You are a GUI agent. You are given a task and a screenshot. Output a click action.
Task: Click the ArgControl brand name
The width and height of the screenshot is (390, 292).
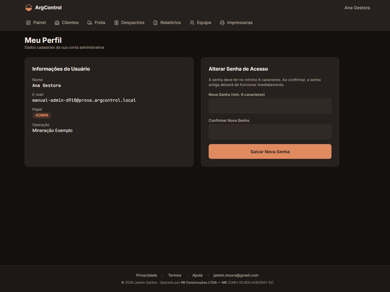pyautogui.click(x=48, y=8)
